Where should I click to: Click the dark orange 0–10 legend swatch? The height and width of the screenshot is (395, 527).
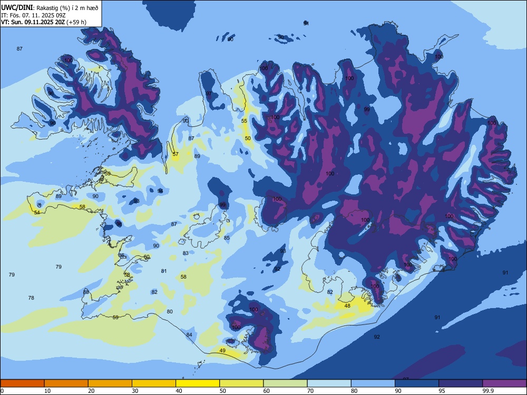[23, 383]
